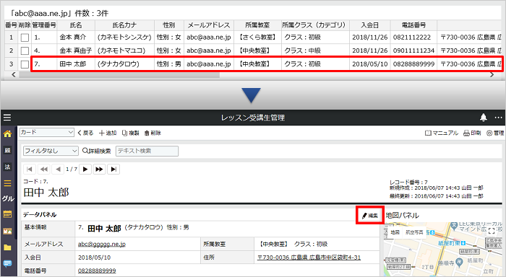Click the 氏名 column header
The image size is (506, 277).
click(x=76, y=25)
